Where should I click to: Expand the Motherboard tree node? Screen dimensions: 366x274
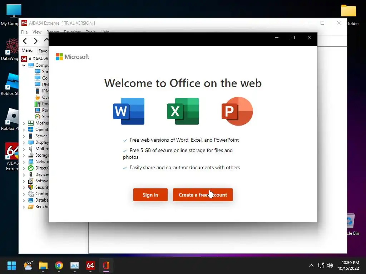pos(24,123)
